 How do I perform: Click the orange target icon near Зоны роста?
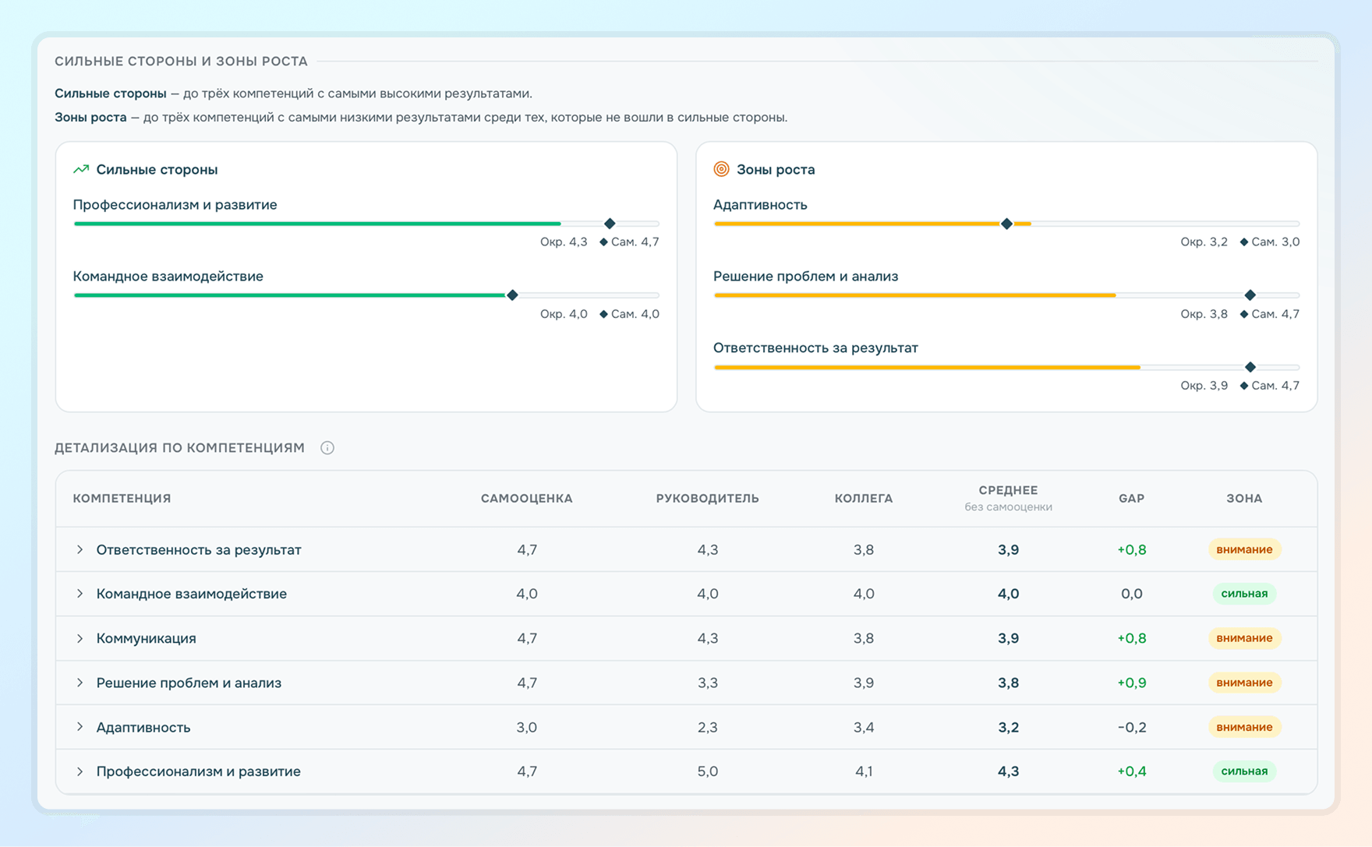point(722,169)
